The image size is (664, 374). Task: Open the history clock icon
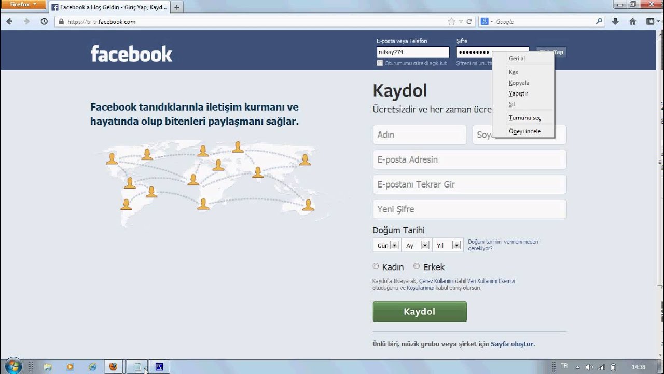click(44, 22)
